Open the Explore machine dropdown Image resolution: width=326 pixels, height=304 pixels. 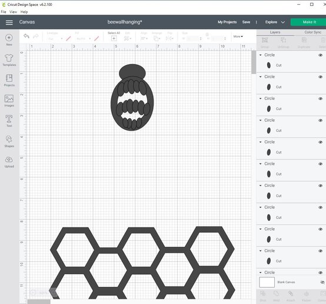(275, 22)
